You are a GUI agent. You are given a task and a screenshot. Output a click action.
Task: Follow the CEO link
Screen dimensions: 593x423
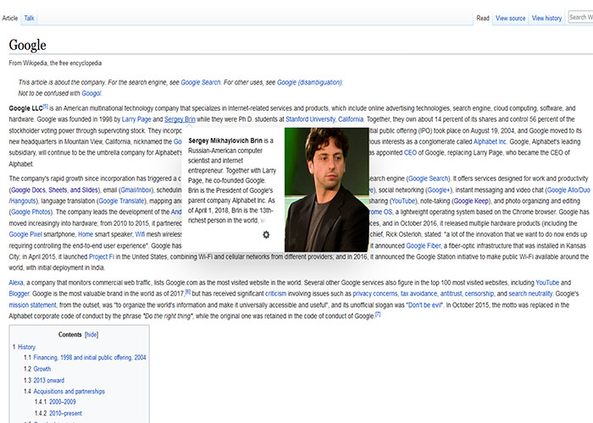[x=410, y=152]
